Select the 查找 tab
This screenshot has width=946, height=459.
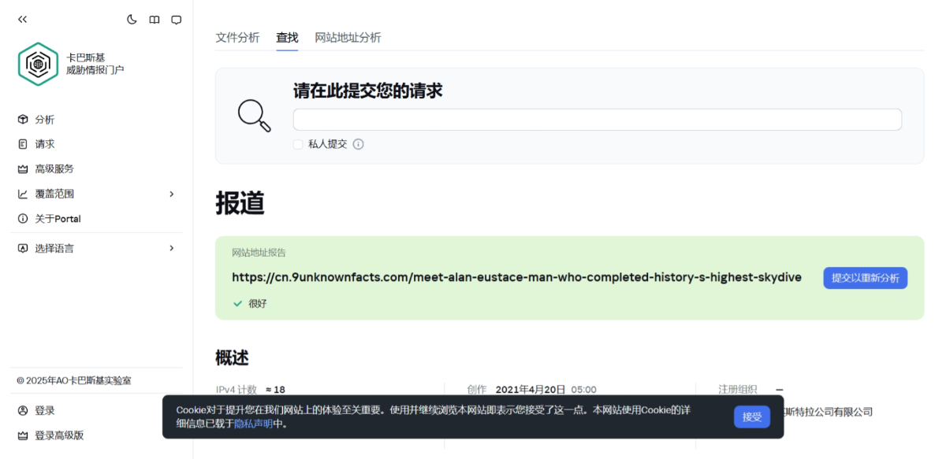pos(287,37)
